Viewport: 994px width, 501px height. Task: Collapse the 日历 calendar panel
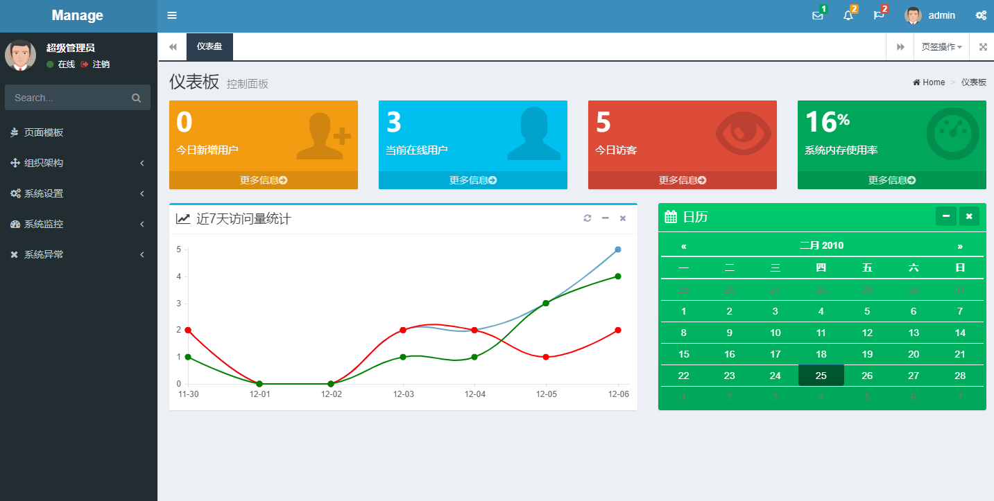click(945, 216)
